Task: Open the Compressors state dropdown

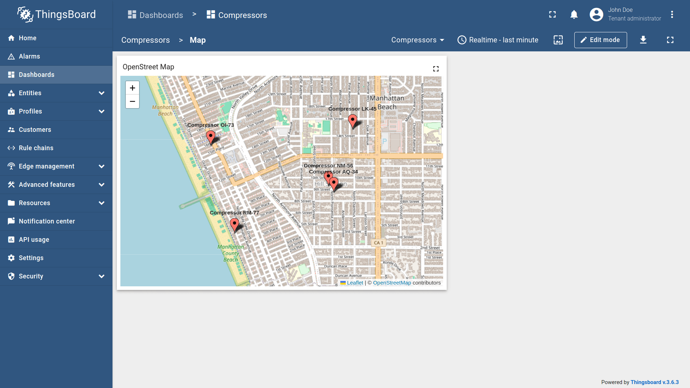Action: tap(418, 40)
